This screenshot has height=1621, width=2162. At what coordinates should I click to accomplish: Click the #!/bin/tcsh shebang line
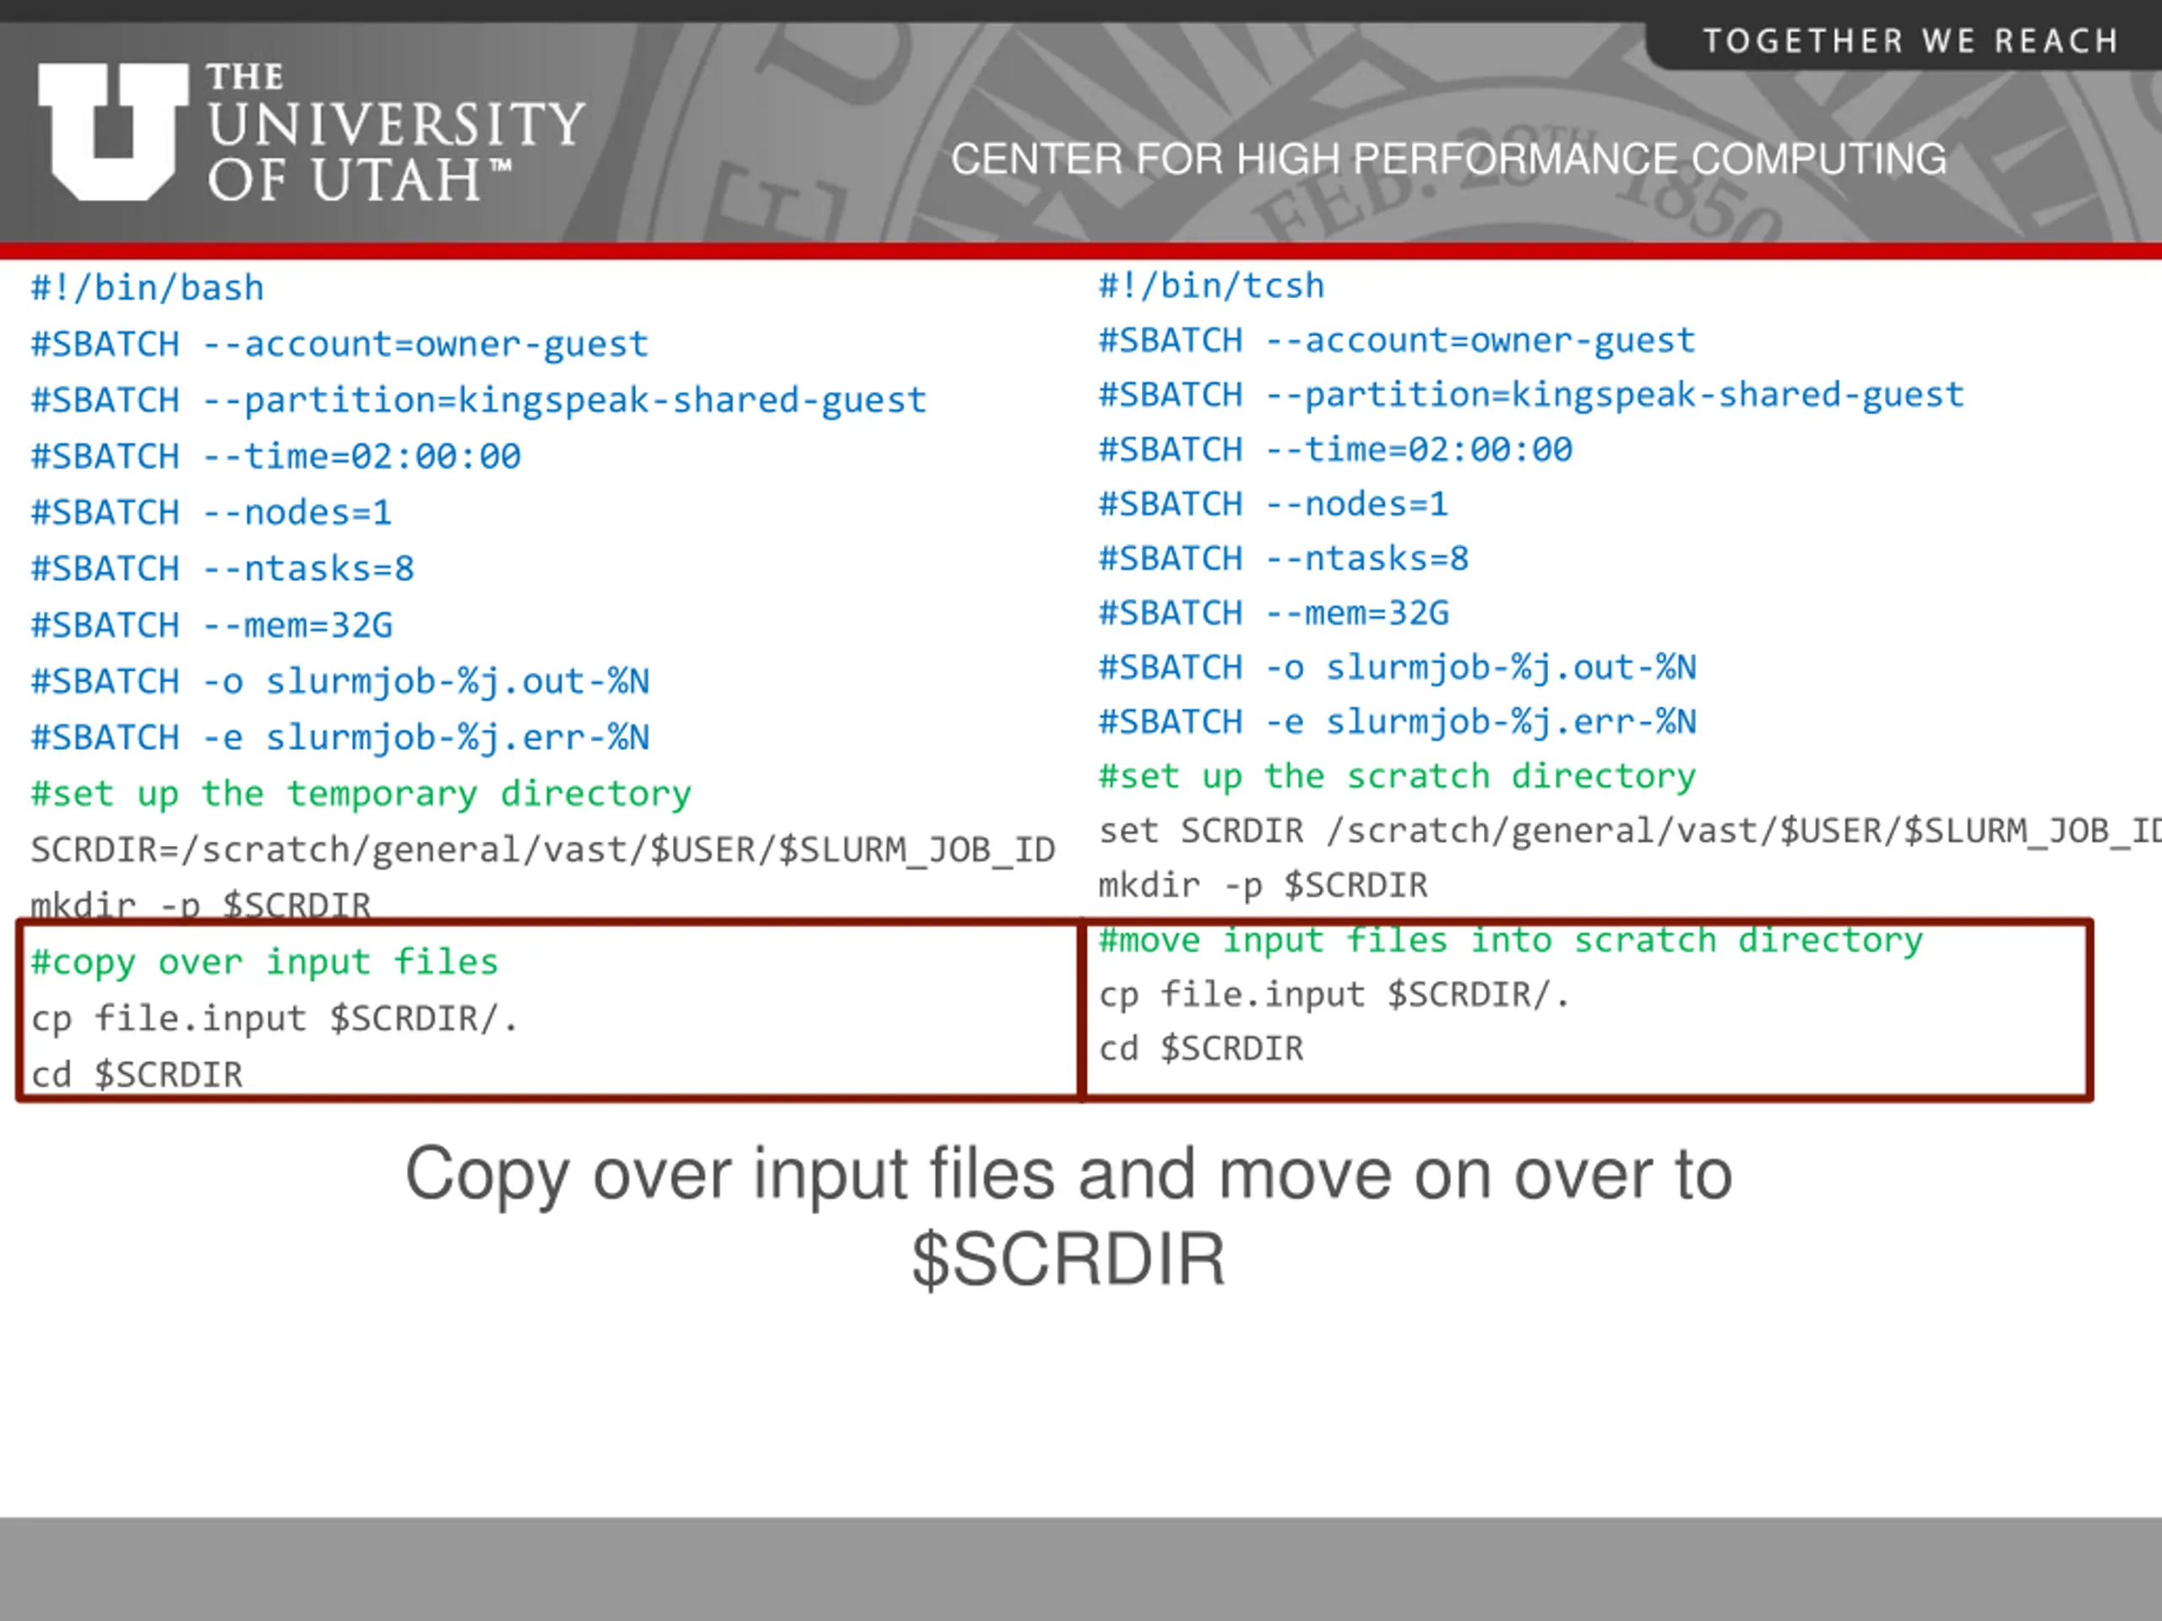[1211, 286]
